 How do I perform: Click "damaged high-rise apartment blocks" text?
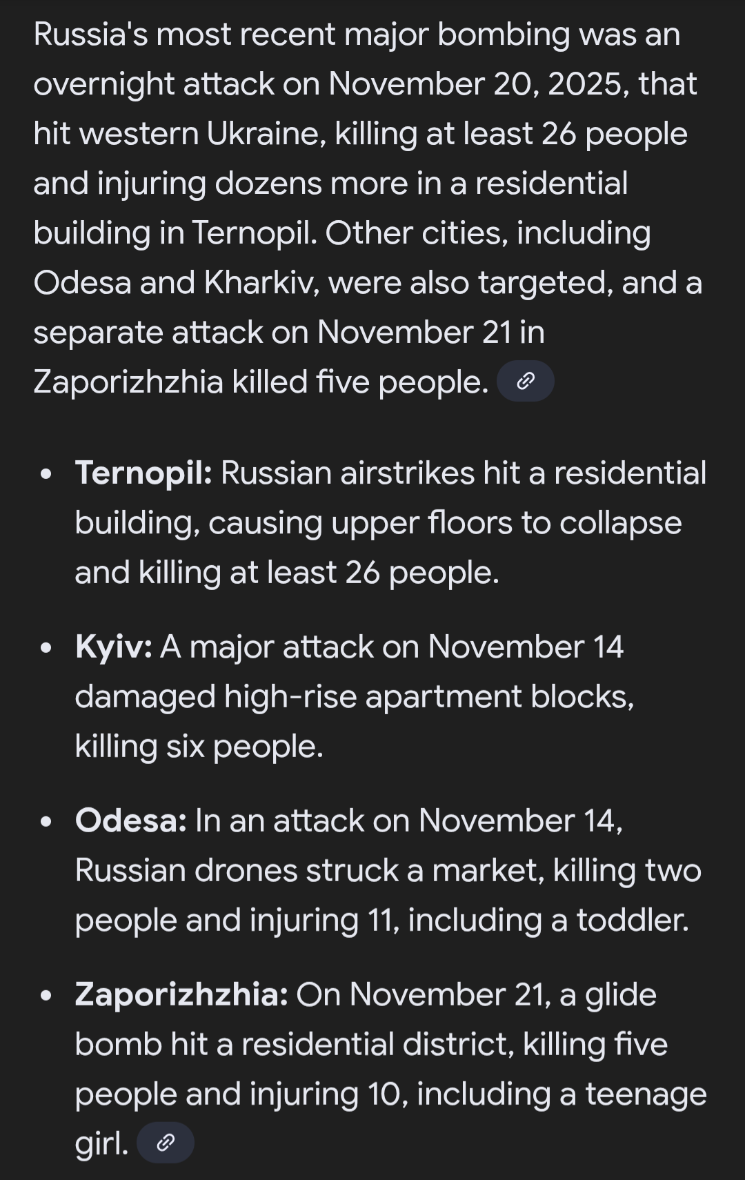[x=353, y=697]
